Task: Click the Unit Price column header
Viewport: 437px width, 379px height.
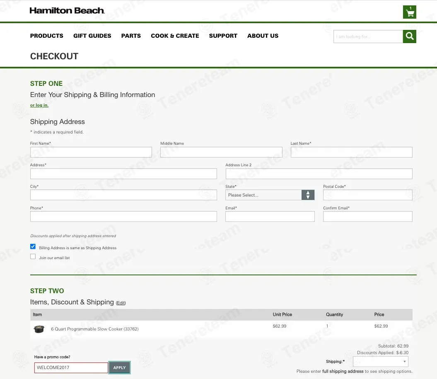Action: [x=282, y=315]
